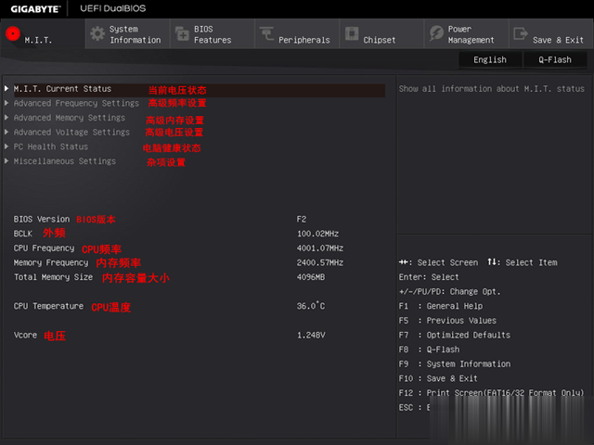Click the UEFI DualBIOS title text
The width and height of the screenshot is (594, 445).
113,8
